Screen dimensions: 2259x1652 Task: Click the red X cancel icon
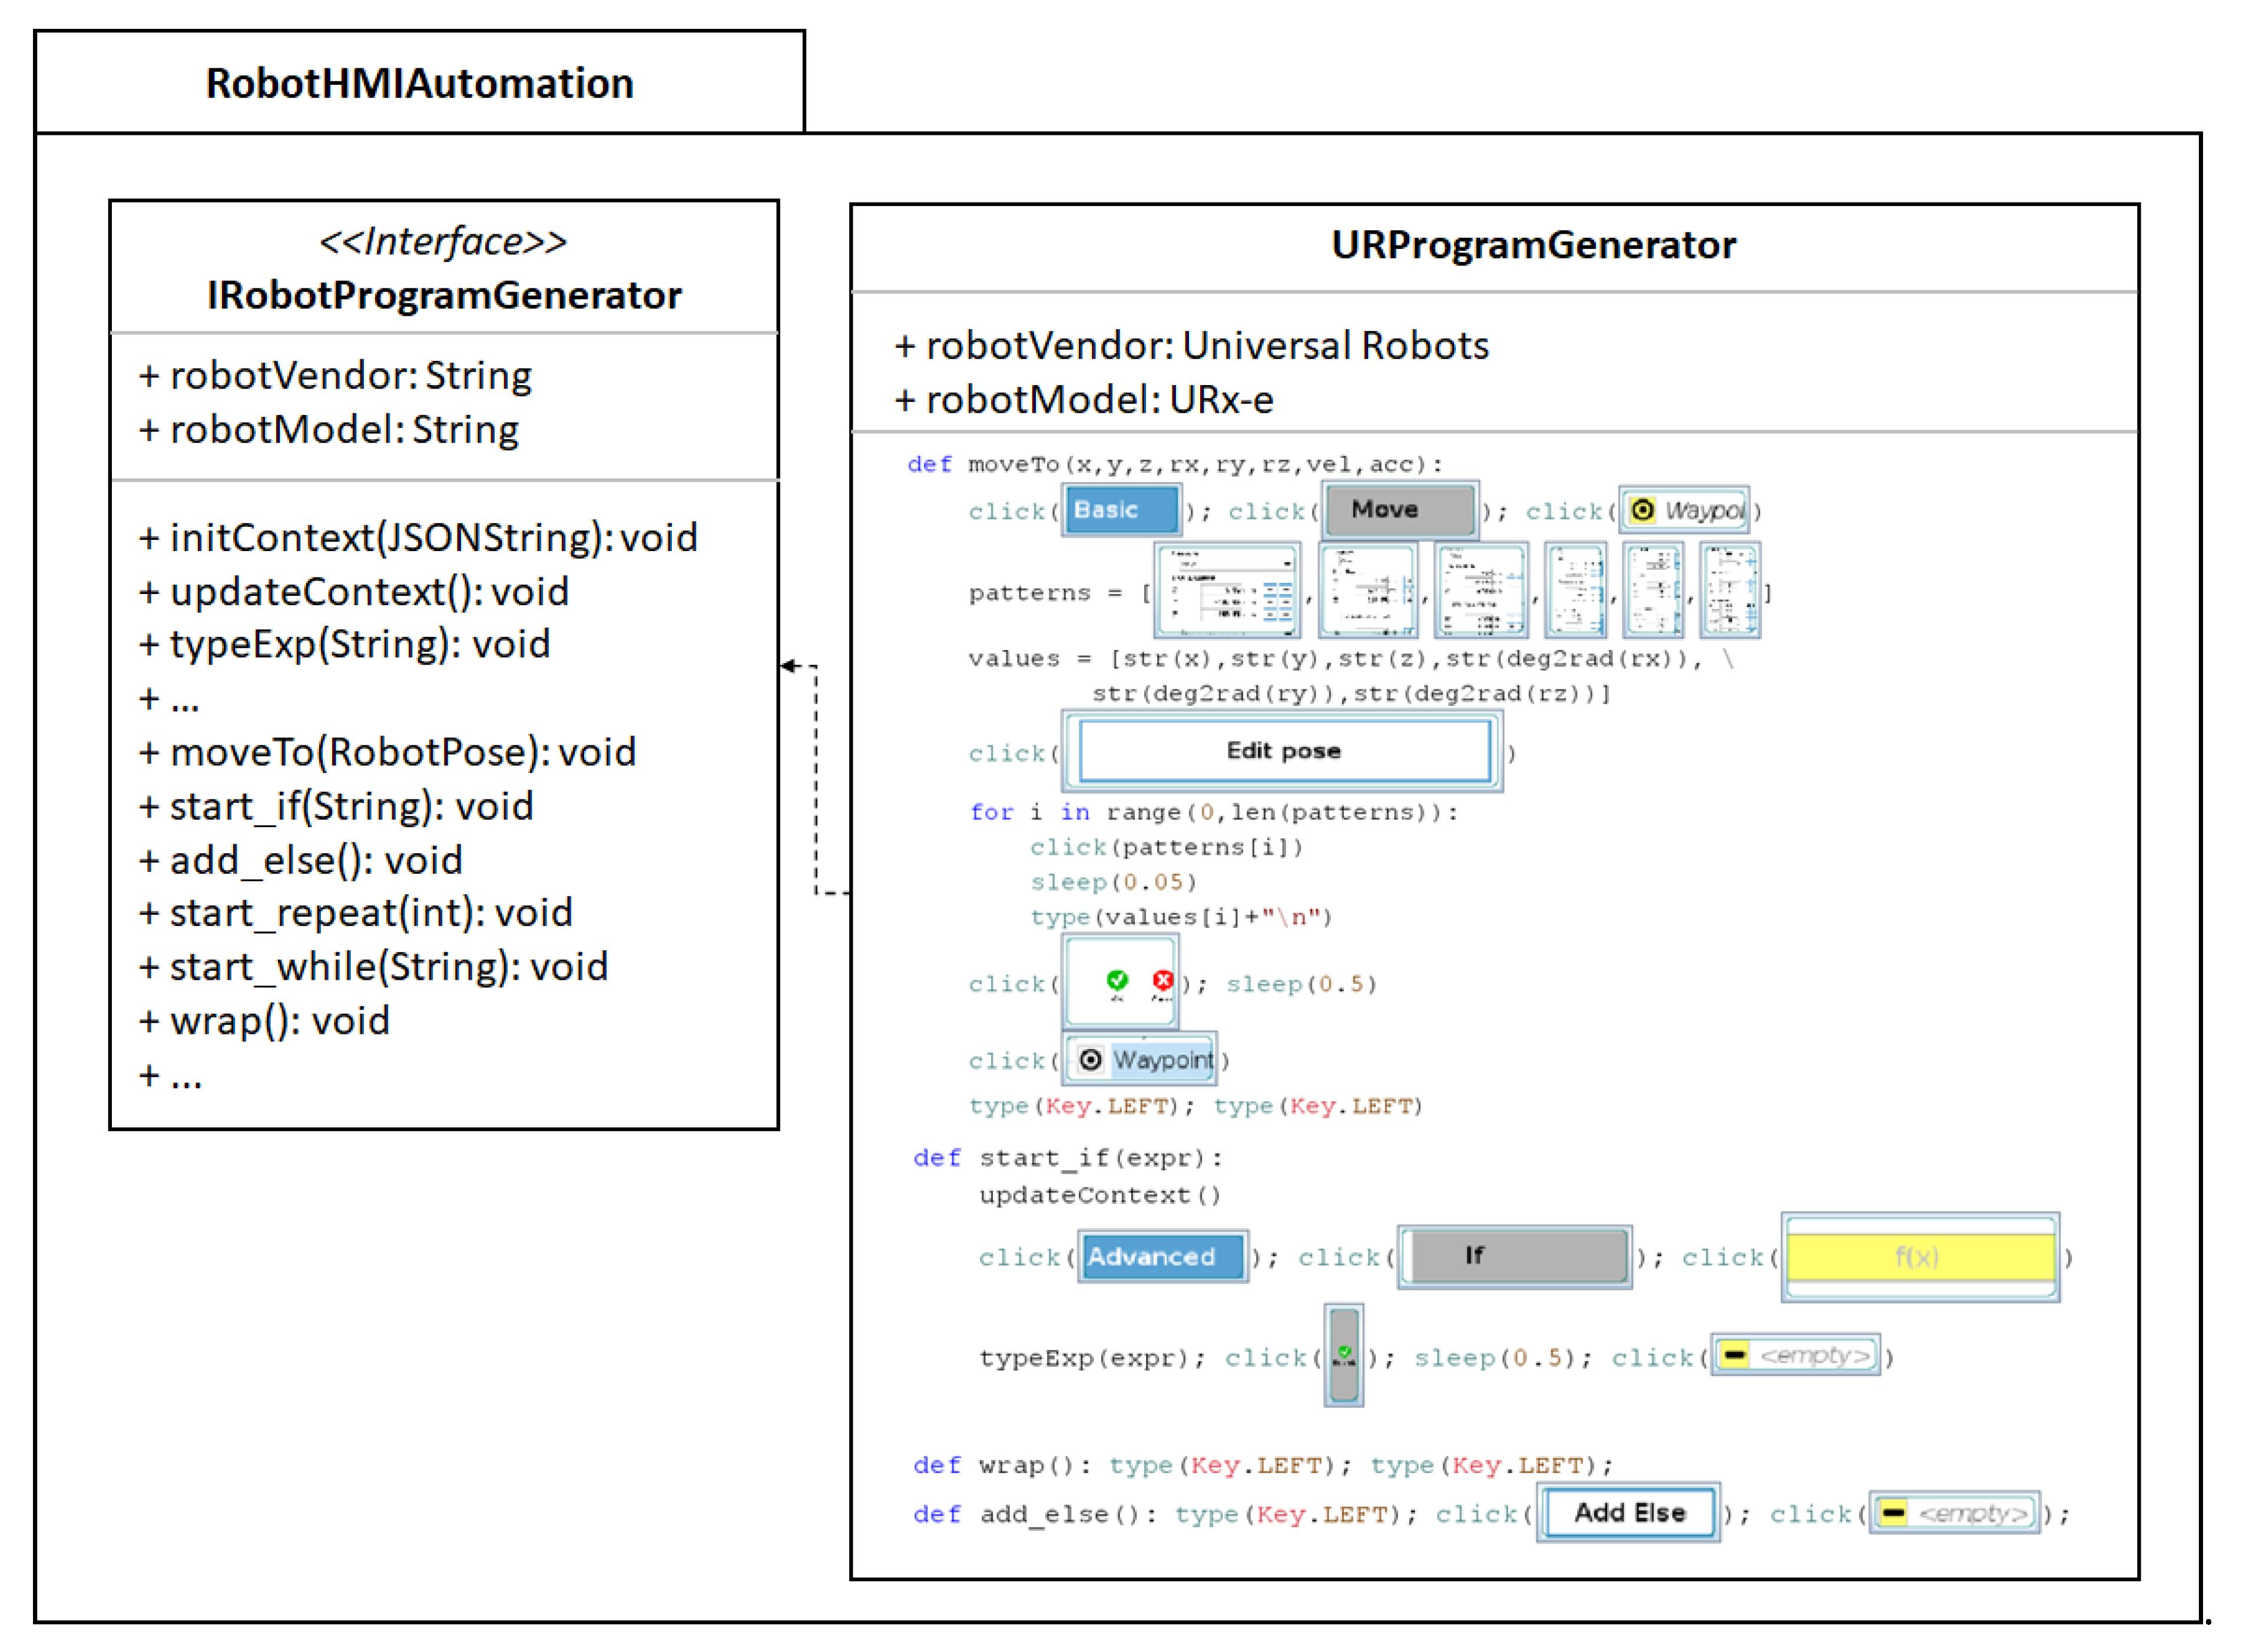click(1162, 980)
